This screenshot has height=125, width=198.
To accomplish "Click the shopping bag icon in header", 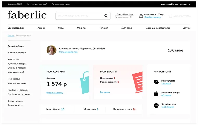I will point(141,16).
